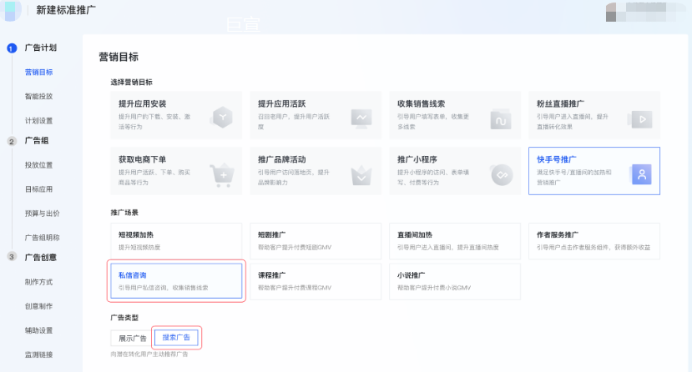This screenshot has height=372, width=692.
Task: Click the user profile icon on 快手号推广
Action: click(642, 174)
